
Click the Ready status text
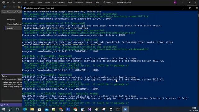click(x=6, y=105)
